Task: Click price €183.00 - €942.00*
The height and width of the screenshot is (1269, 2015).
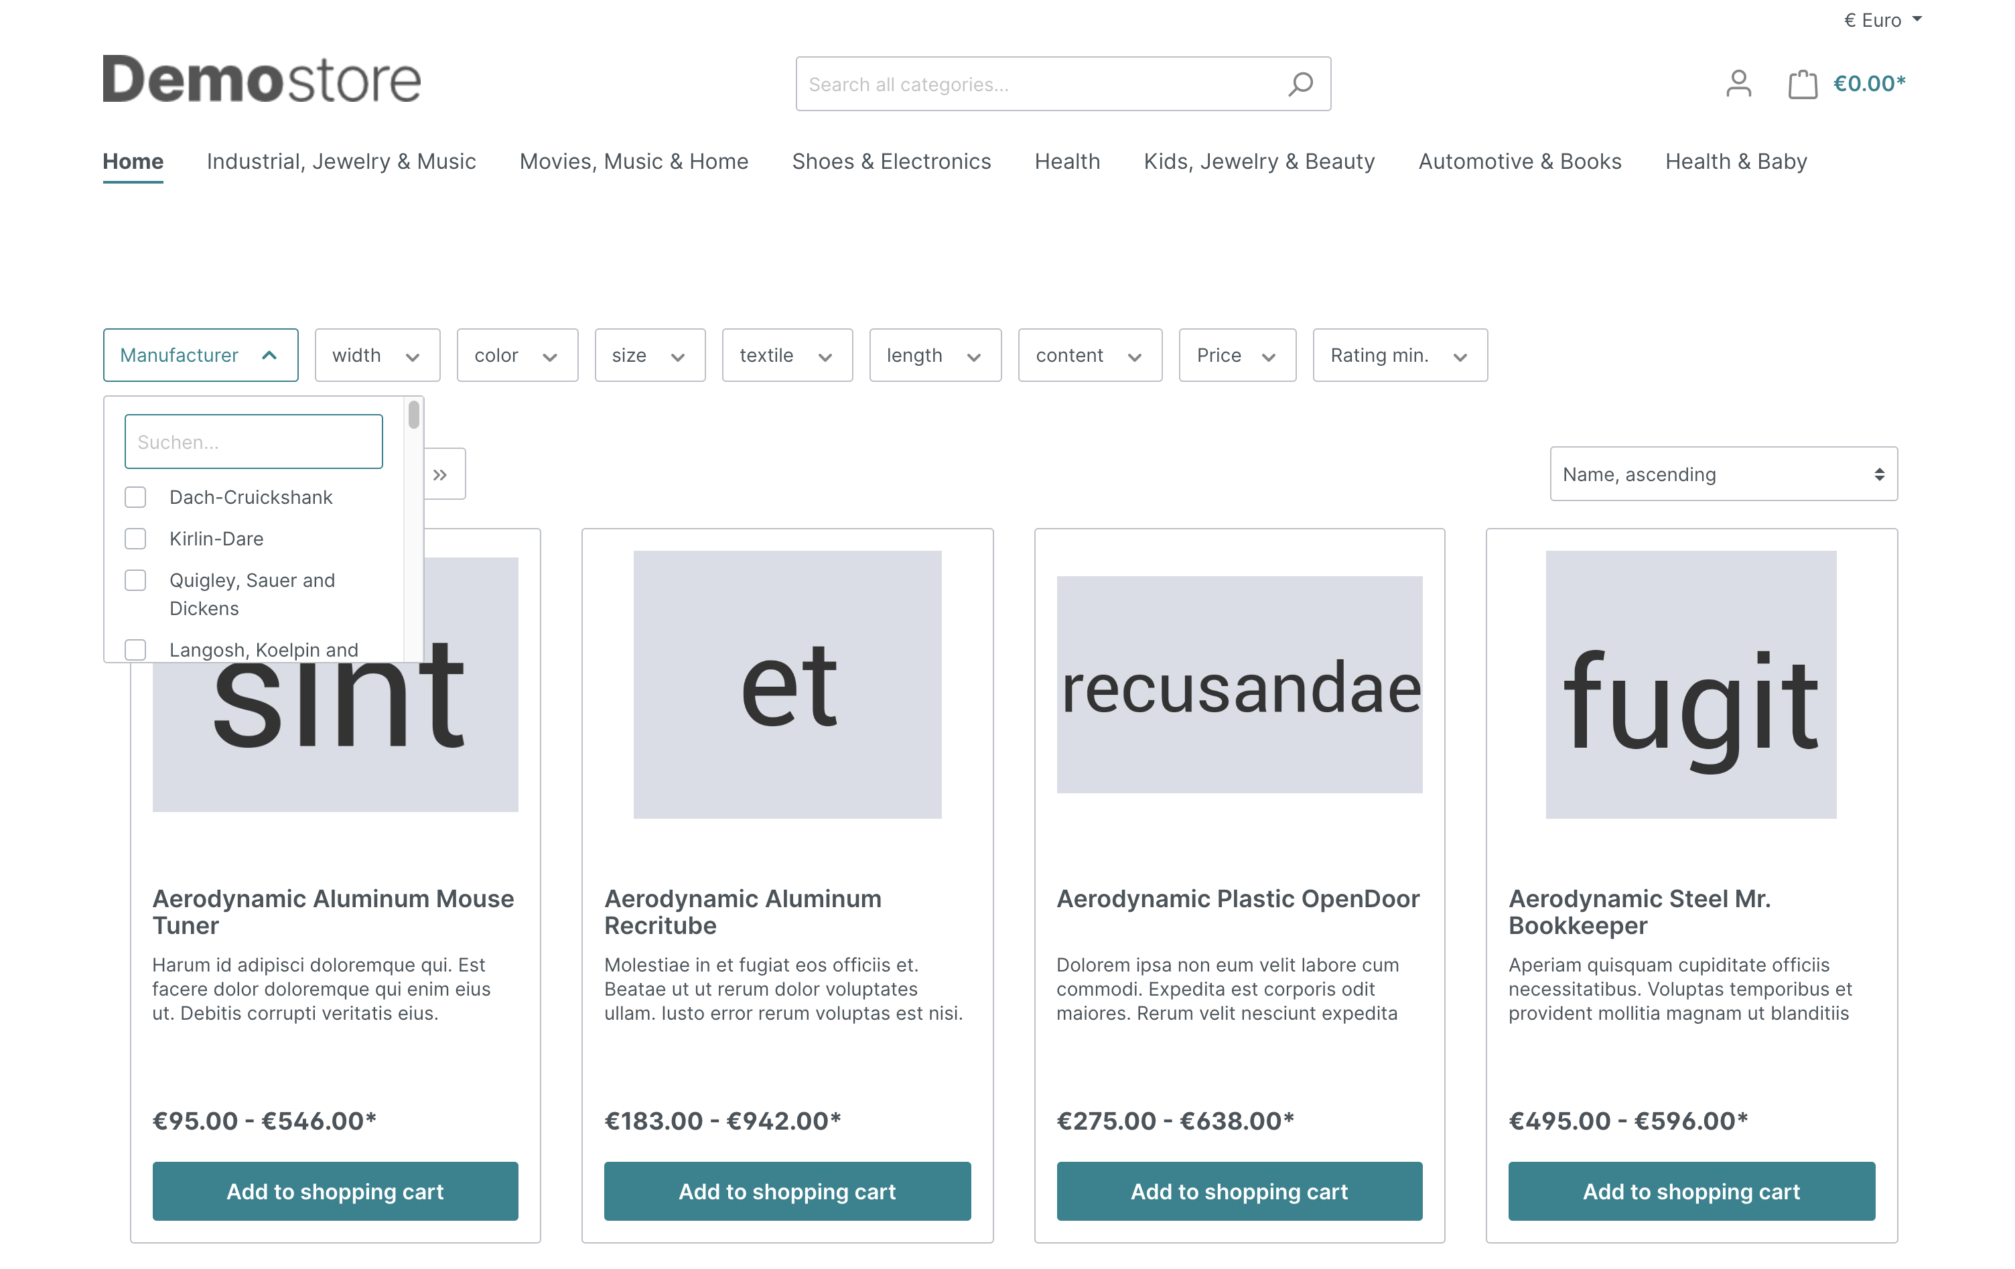Action: 722,1121
